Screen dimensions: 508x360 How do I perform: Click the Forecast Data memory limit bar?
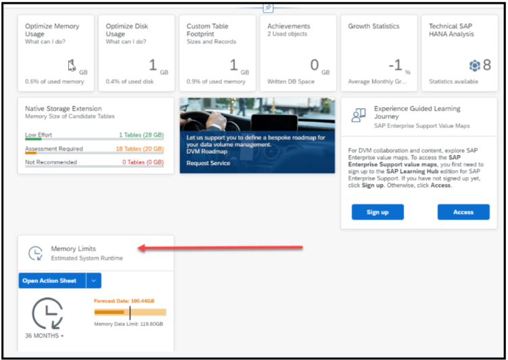[131, 313]
